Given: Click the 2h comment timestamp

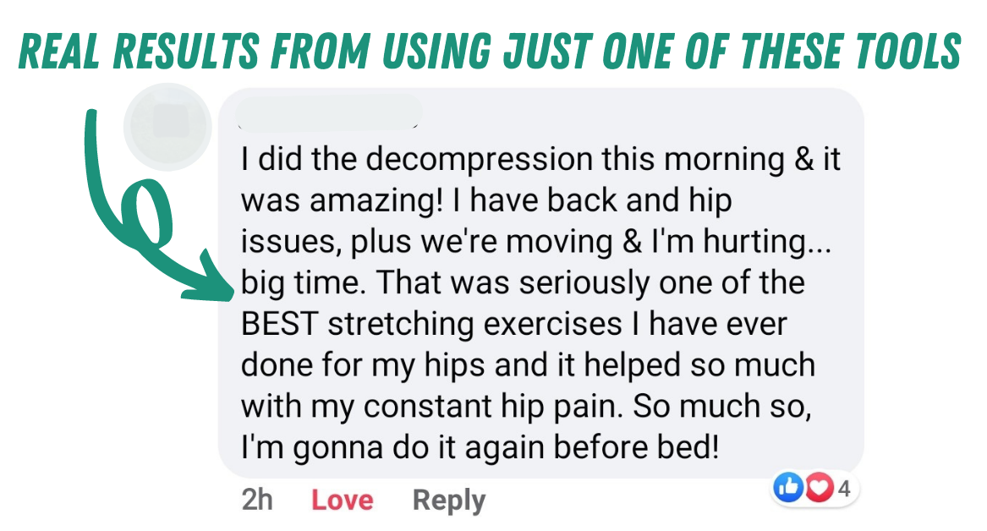Looking at the screenshot, I should (x=257, y=500).
